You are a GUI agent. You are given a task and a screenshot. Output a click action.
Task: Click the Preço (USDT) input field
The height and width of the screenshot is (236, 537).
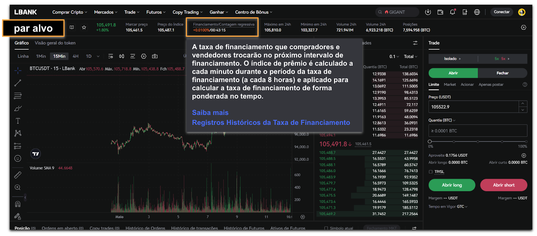473,107
